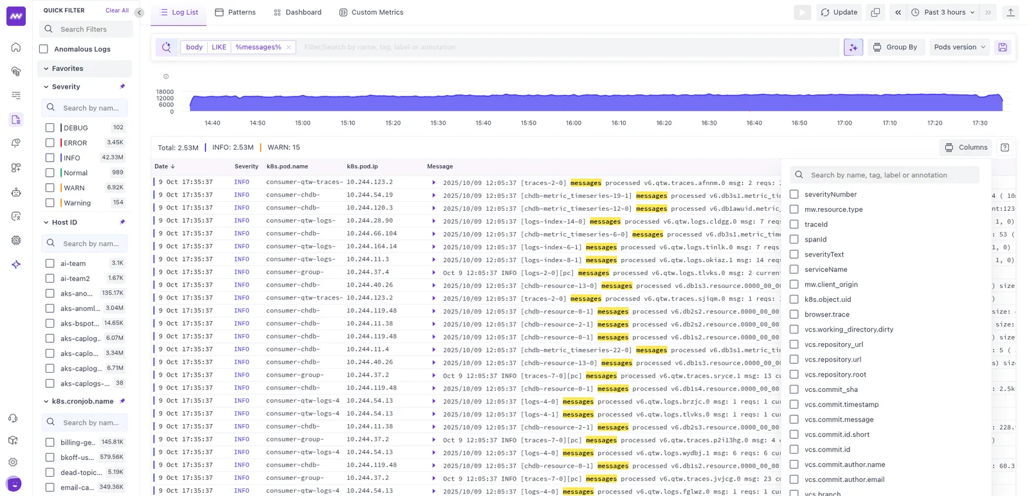
Task: Click the column search by name field
Action: click(x=885, y=175)
